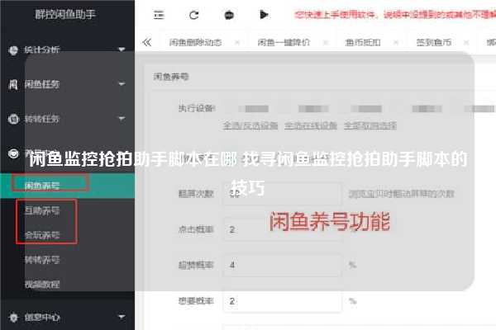
Task: Expand the 统计分析 menu arrow
Action: point(122,49)
